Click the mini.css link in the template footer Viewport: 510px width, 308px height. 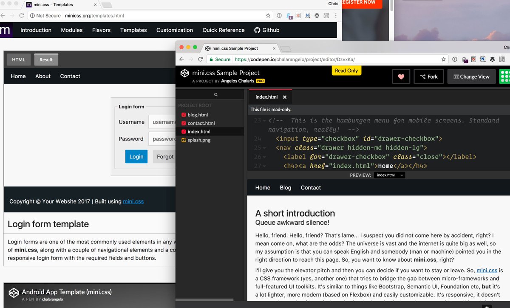pos(133,201)
